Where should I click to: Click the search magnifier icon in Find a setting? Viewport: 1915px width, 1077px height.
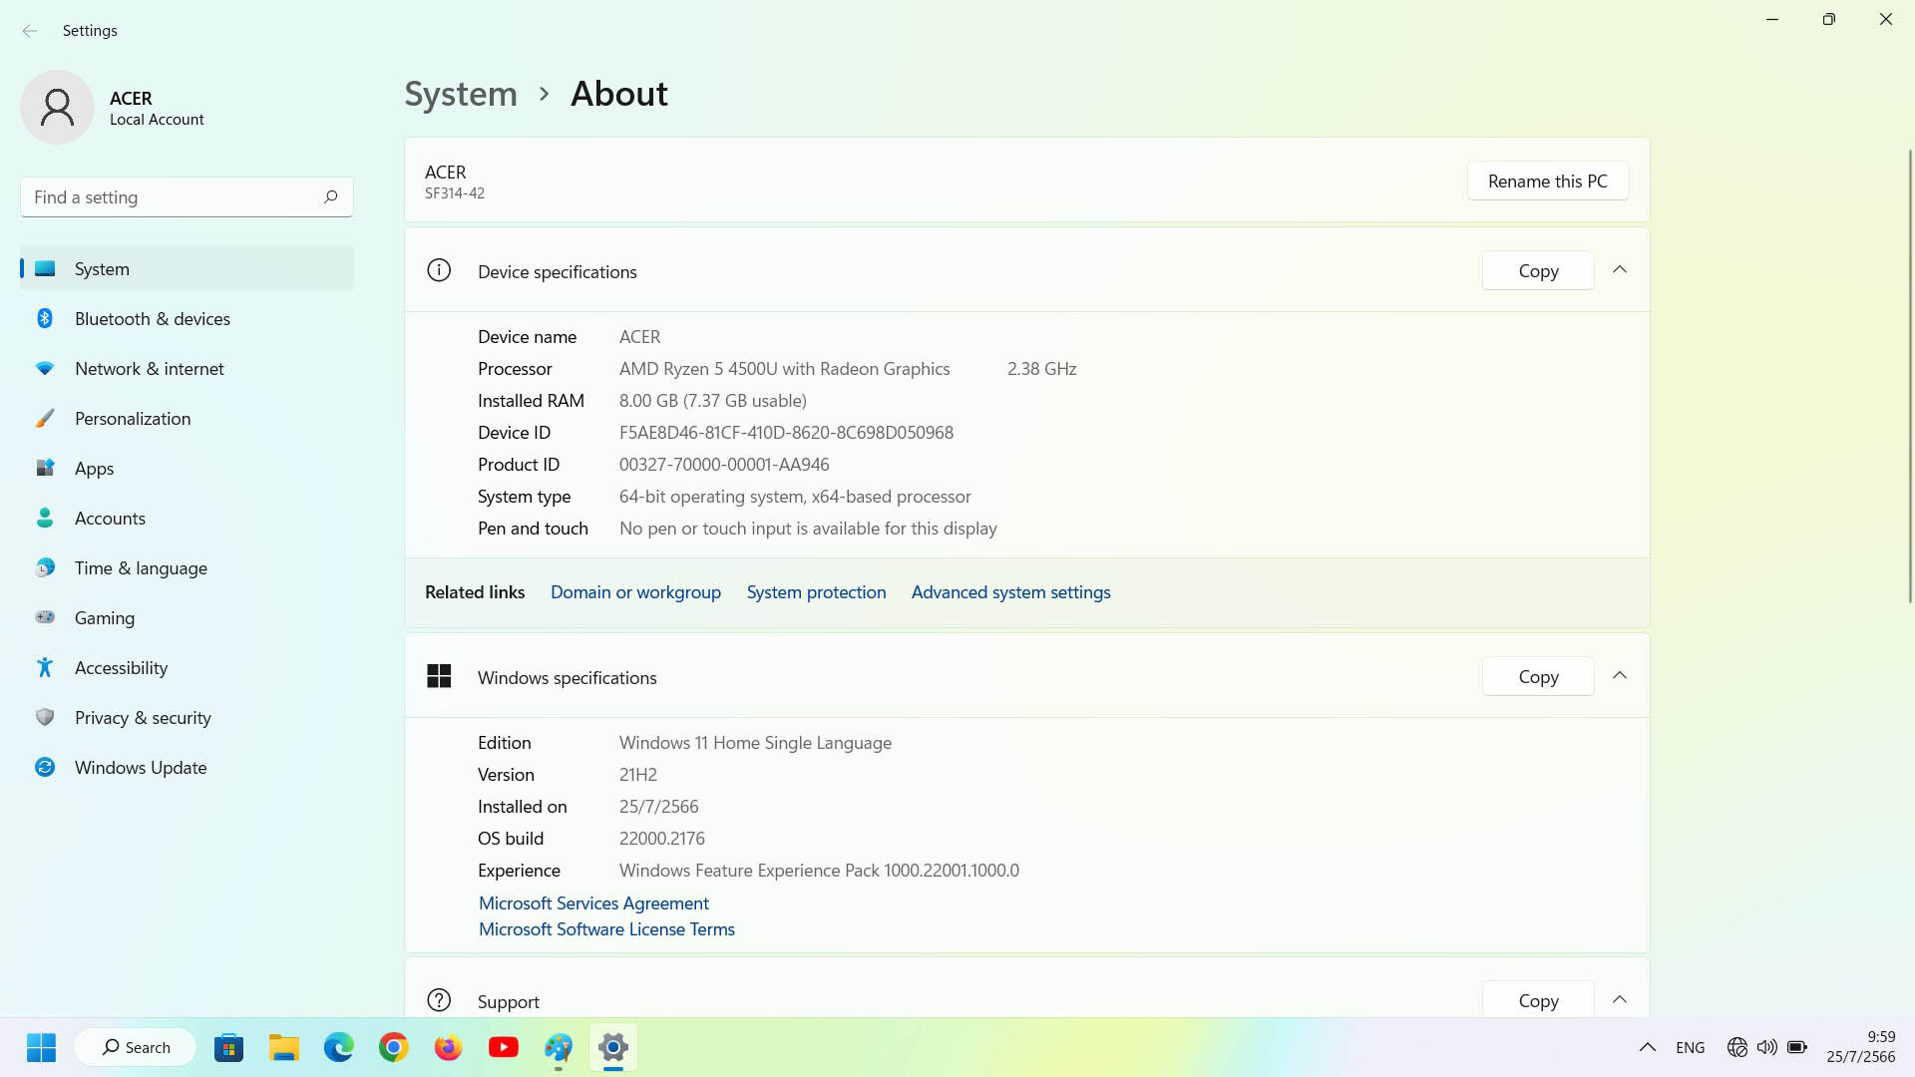click(x=330, y=196)
